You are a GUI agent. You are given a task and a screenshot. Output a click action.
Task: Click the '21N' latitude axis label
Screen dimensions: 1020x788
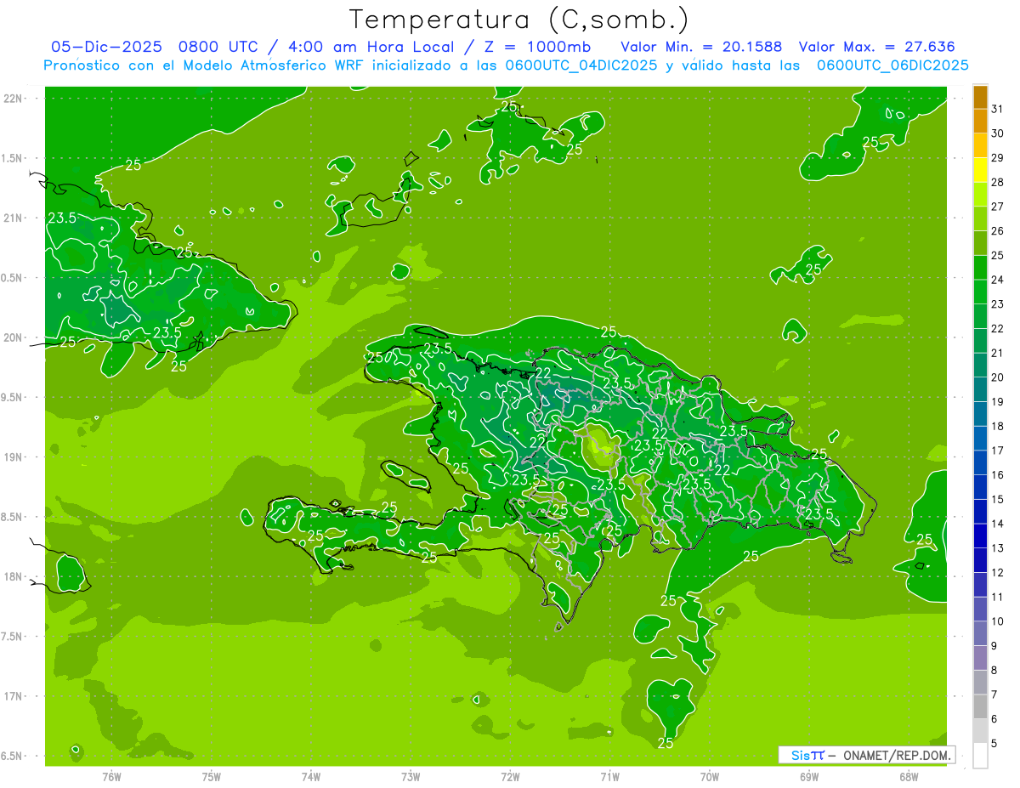13,218
